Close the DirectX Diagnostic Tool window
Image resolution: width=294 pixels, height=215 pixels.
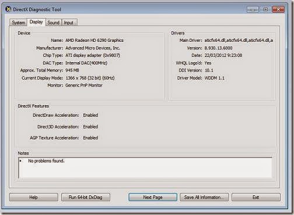click(x=278, y=9)
